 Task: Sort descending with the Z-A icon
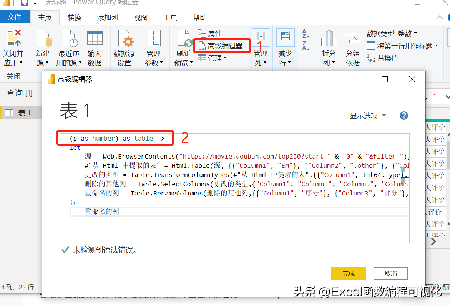(306, 45)
